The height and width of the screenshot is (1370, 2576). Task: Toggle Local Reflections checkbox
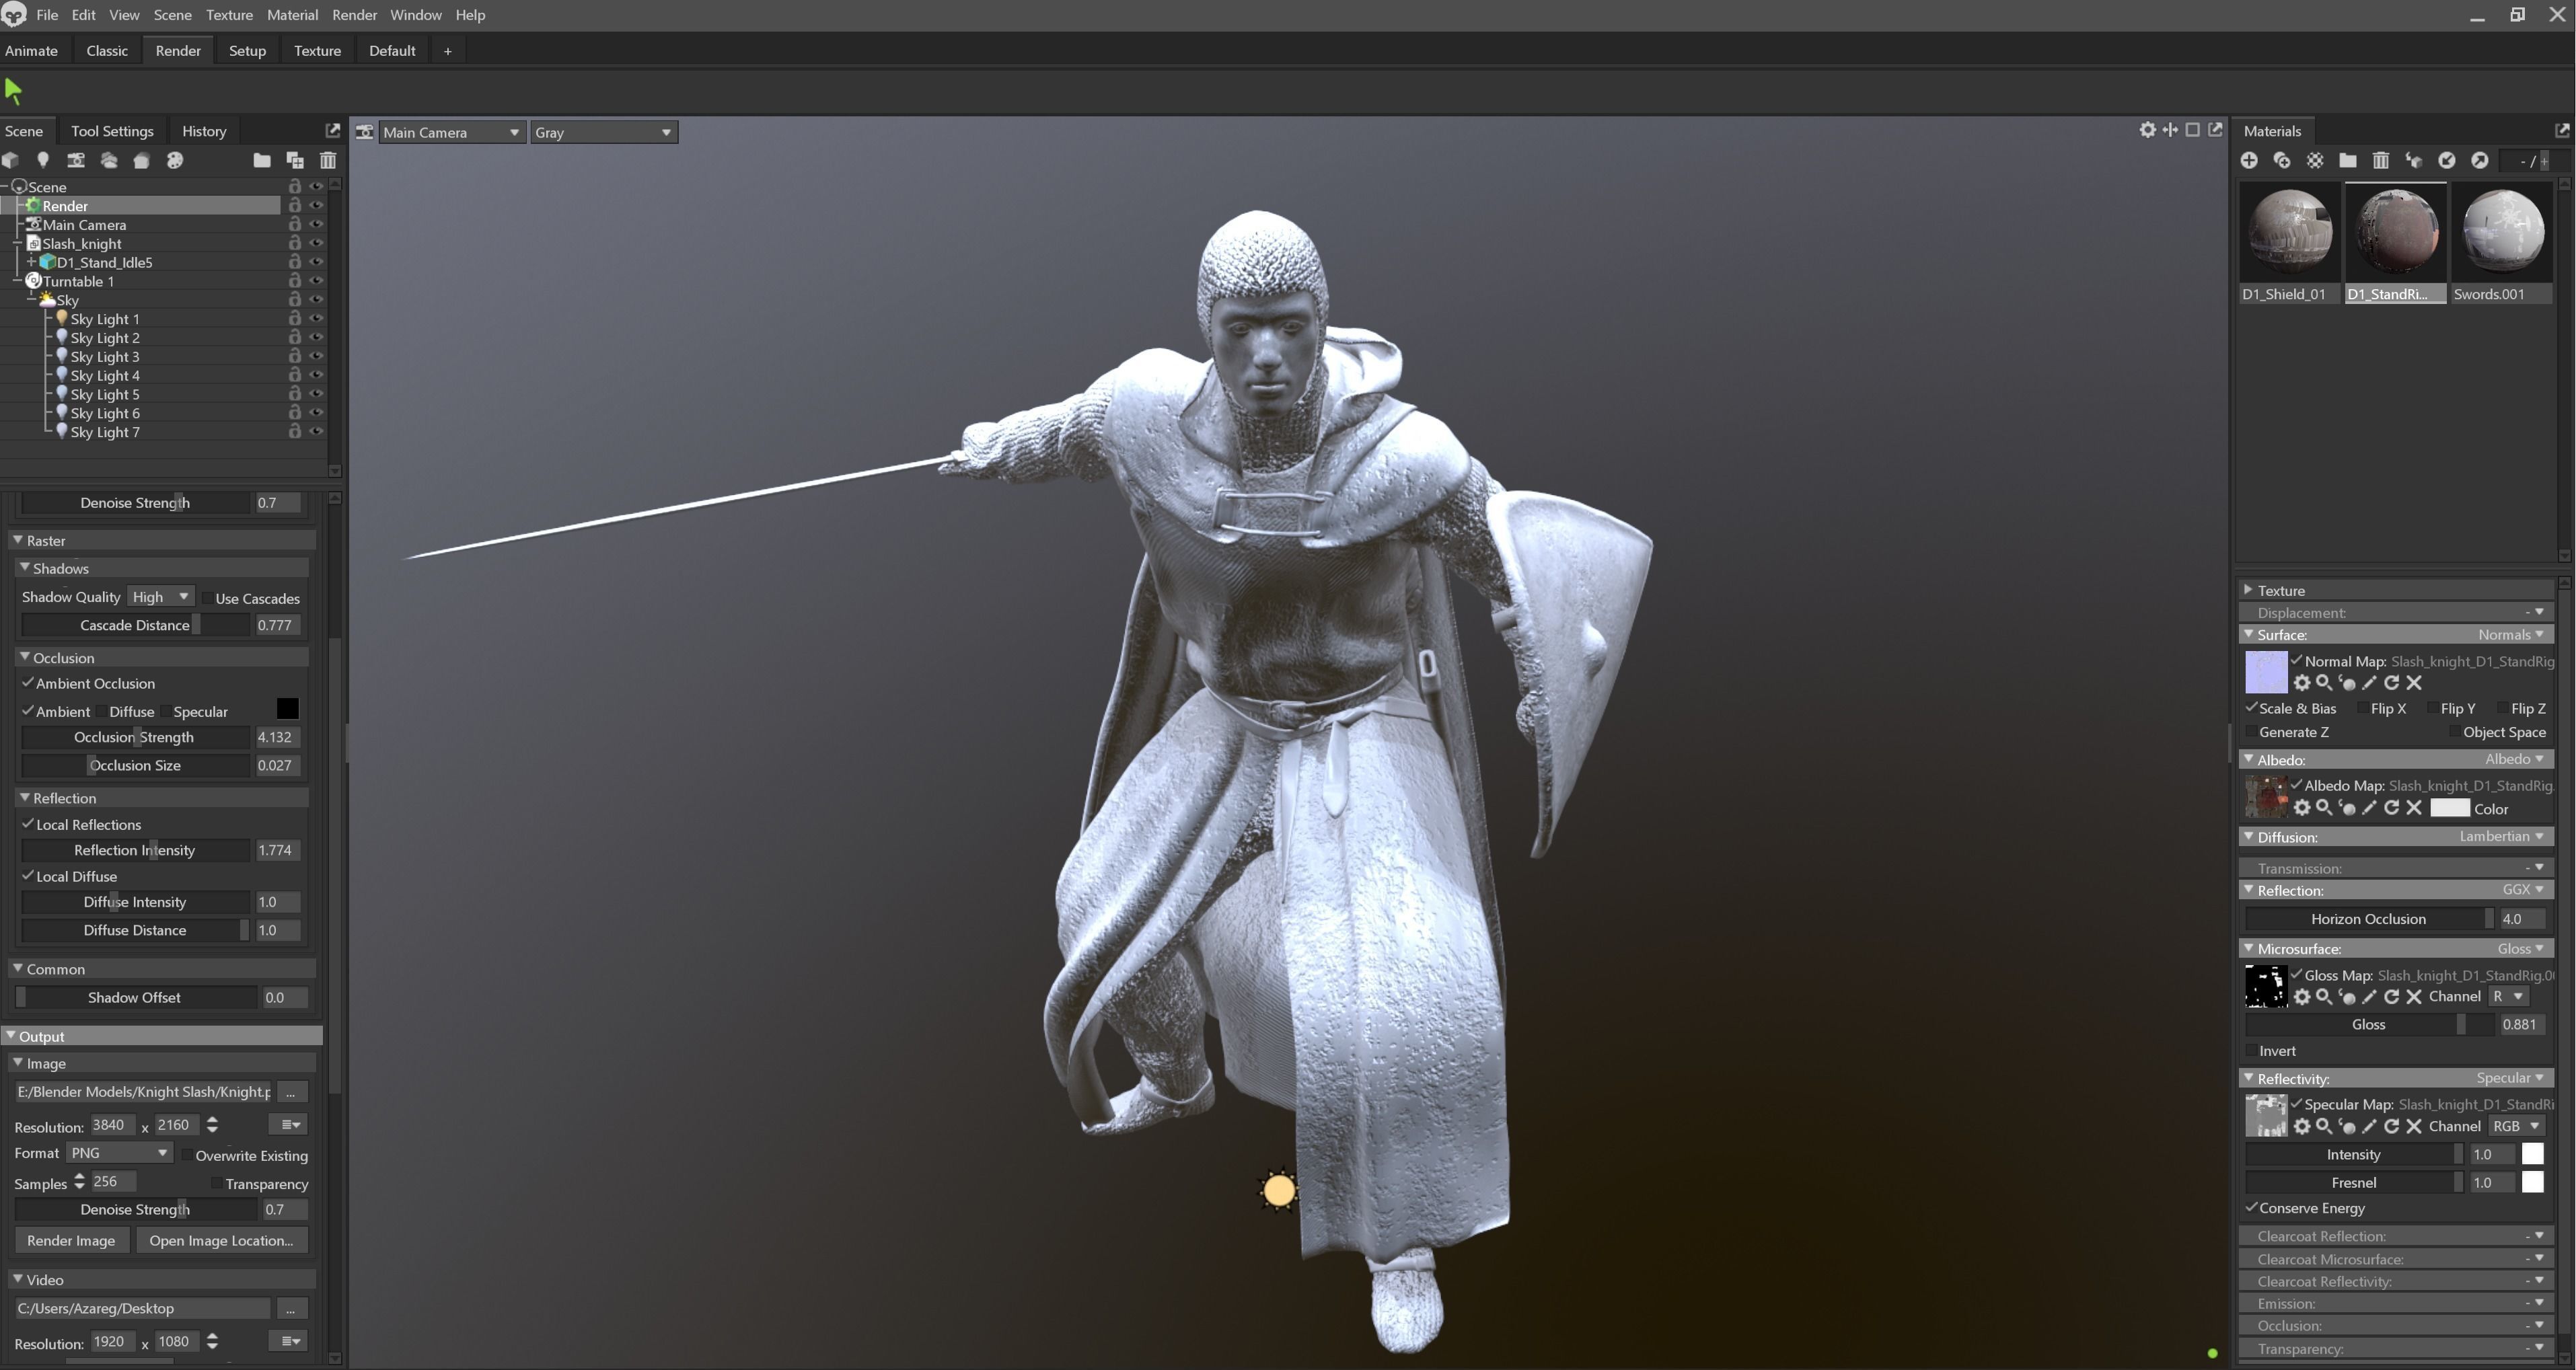coord(28,824)
